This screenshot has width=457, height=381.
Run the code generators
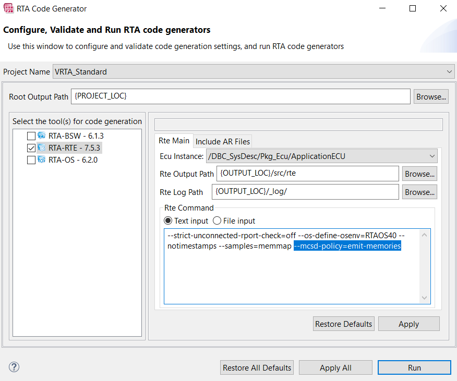pos(414,367)
